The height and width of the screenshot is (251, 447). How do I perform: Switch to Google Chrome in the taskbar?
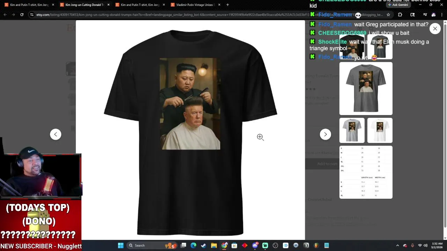coord(224,245)
